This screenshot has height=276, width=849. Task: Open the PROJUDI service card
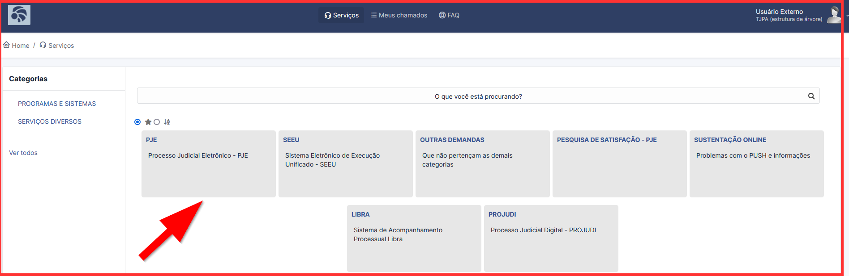pos(551,238)
